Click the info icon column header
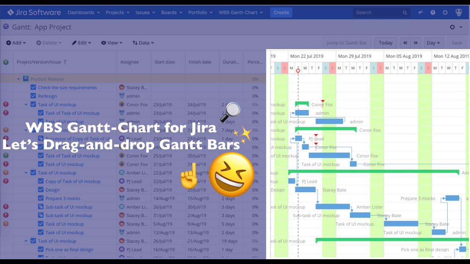 click(x=6, y=62)
